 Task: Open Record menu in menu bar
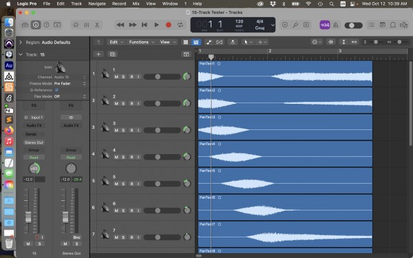pos(119,3)
